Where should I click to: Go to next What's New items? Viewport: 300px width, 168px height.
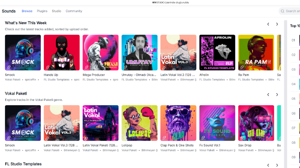[277, 24]
